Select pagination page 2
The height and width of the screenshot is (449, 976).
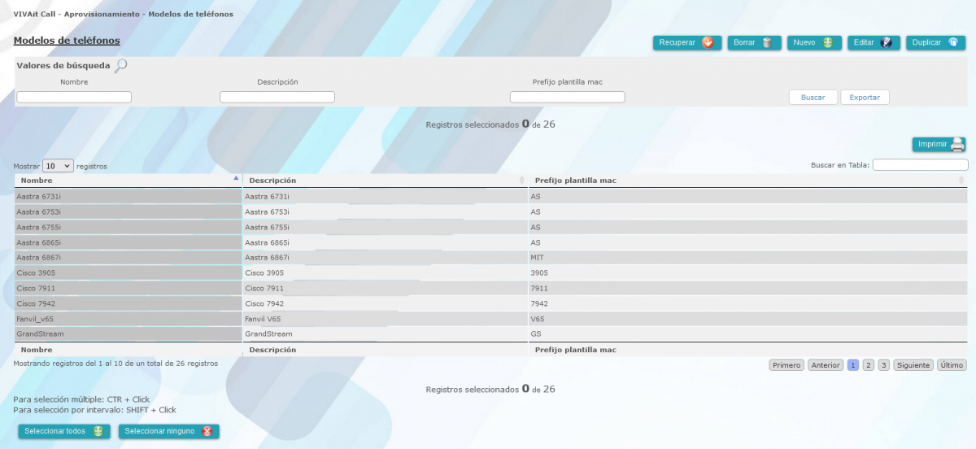[869, 365]
